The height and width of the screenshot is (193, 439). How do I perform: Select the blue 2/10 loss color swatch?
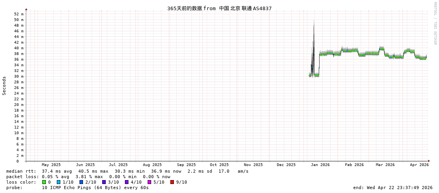pos(81,182)
